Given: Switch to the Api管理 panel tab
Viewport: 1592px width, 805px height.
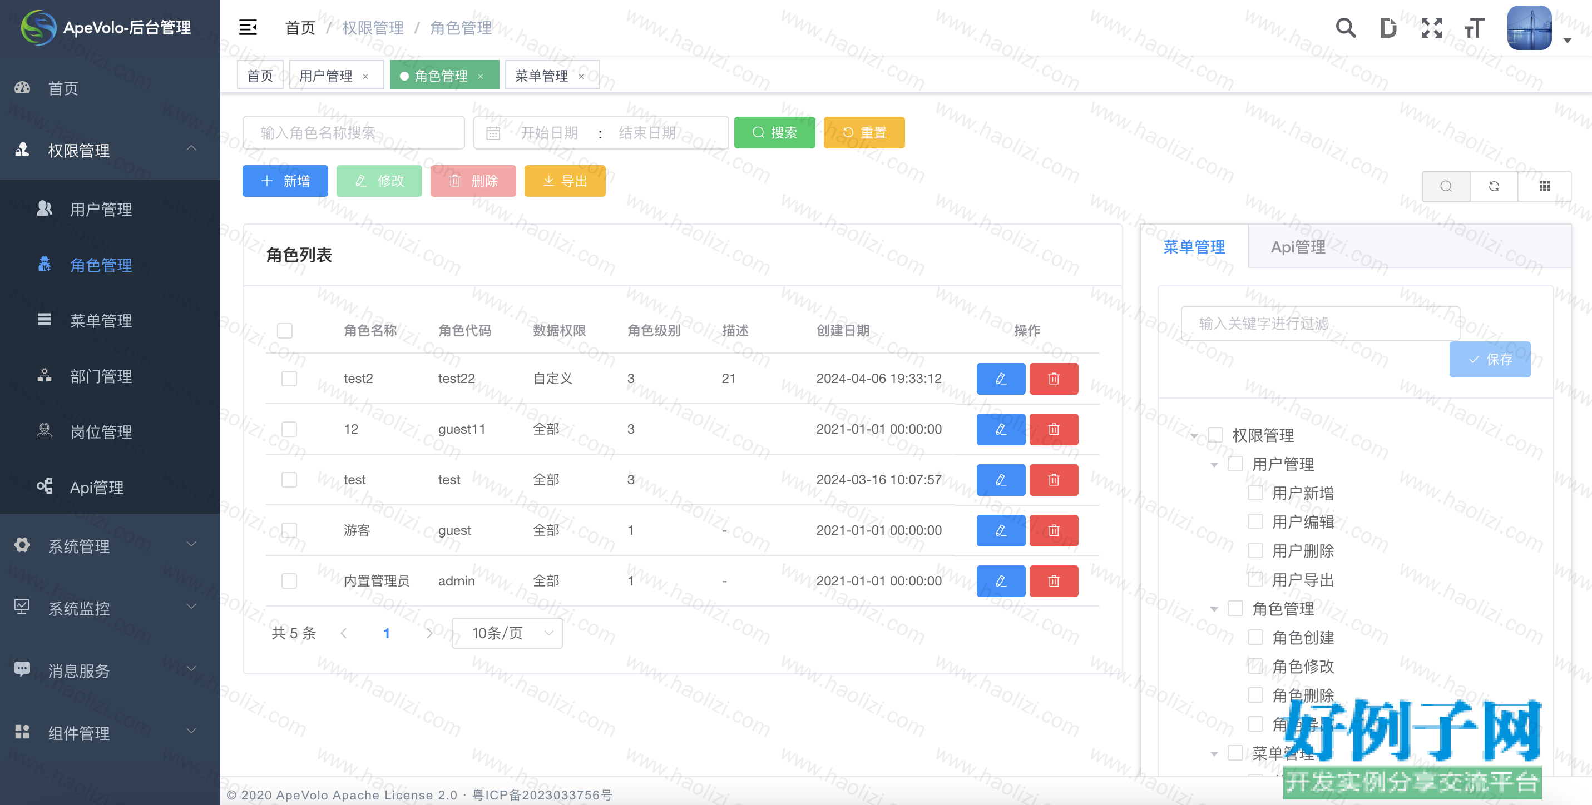Looking at the screenshot, I should point(1298,246).
